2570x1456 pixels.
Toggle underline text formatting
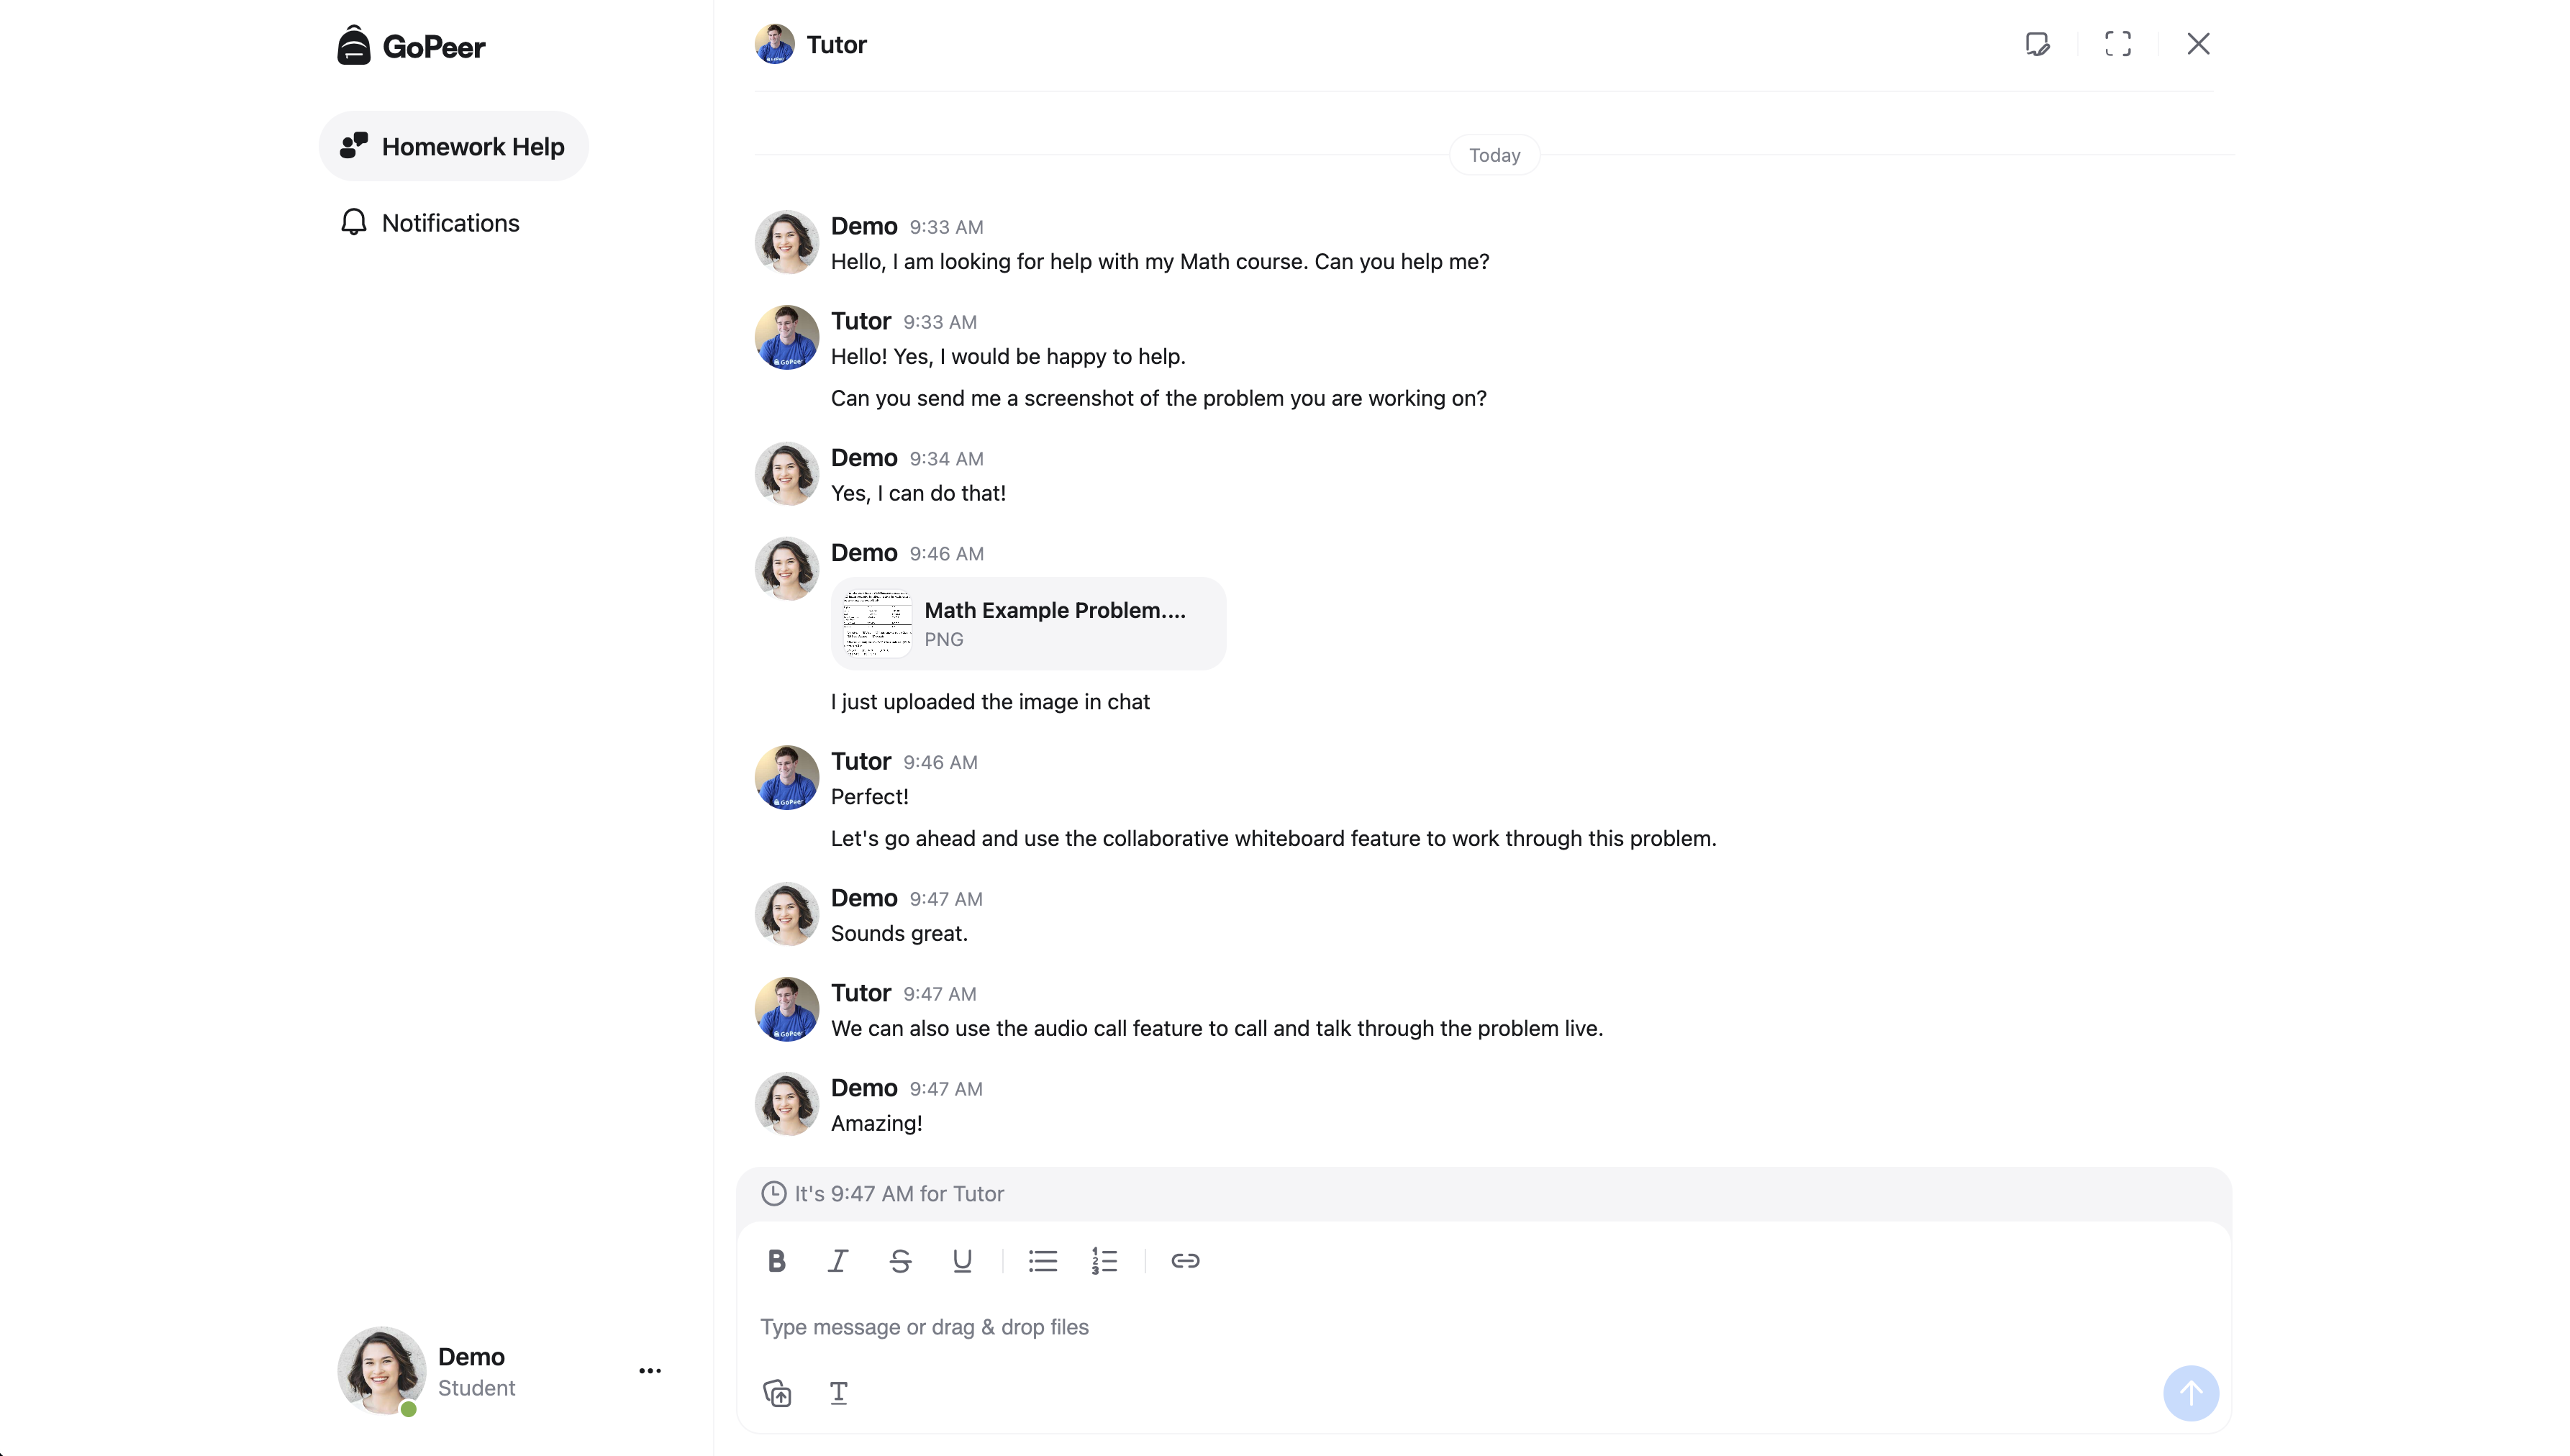point(962,1260)
